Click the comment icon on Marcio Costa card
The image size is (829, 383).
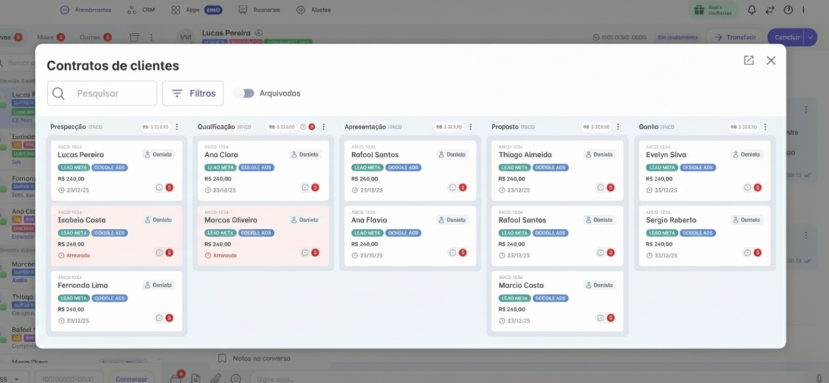pyautogui.click(x=600, y=318)
